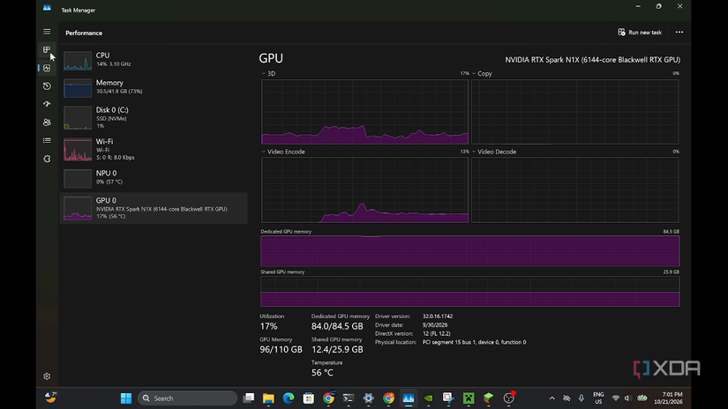
Task: Click the Dedicated GPU memory graph
Action: (469, 251)
